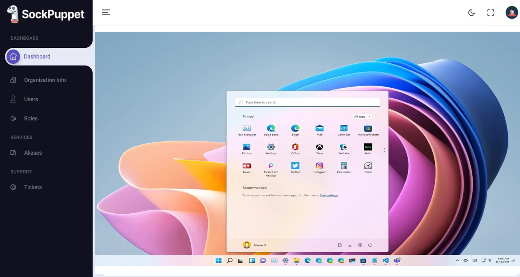Enter fullscreen mode via the top bar icon

(491, 13)
